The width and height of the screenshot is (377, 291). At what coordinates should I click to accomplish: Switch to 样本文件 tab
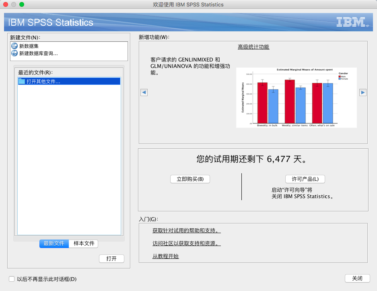coord(83,244)
